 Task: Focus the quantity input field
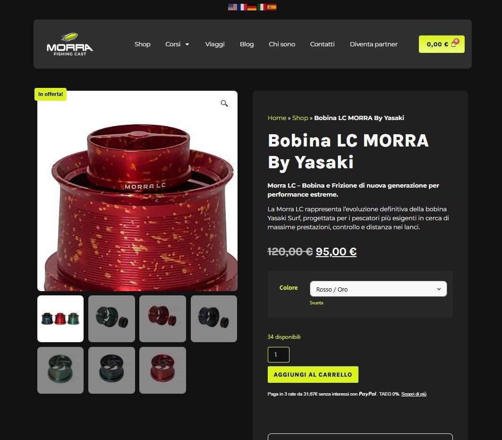(279, 355)
